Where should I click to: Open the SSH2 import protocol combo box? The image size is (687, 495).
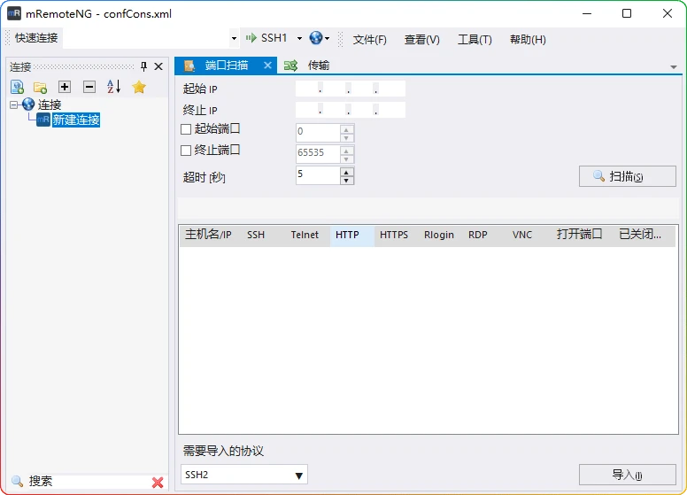[244, 475]
